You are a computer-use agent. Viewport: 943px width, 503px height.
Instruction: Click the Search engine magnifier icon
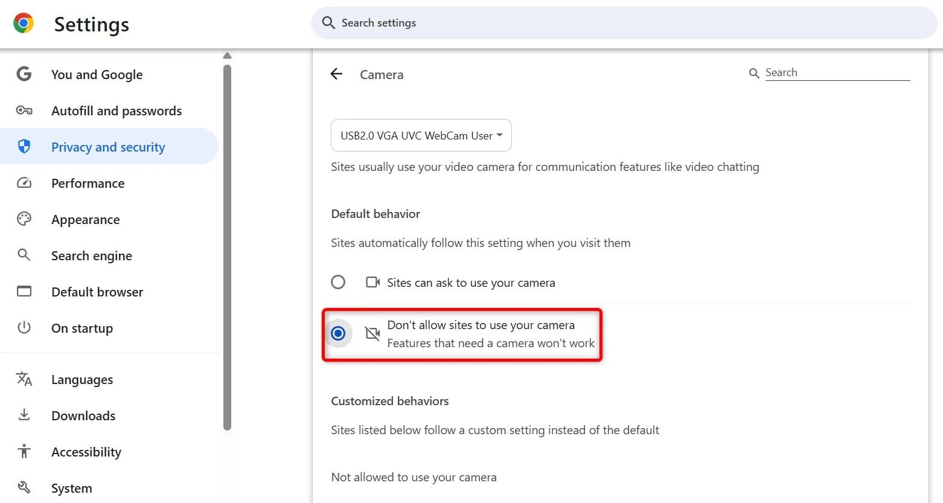coord(24,255)
